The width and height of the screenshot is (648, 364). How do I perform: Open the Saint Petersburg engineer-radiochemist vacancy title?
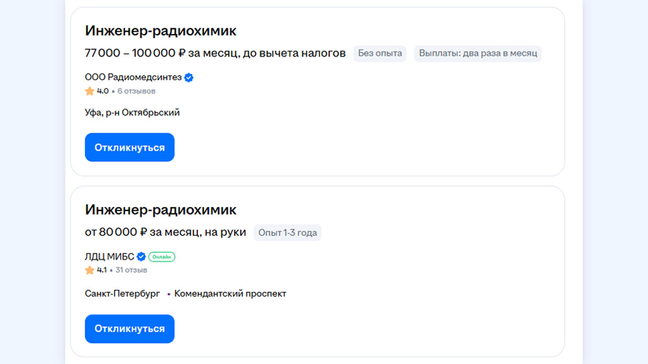point(160,210)
